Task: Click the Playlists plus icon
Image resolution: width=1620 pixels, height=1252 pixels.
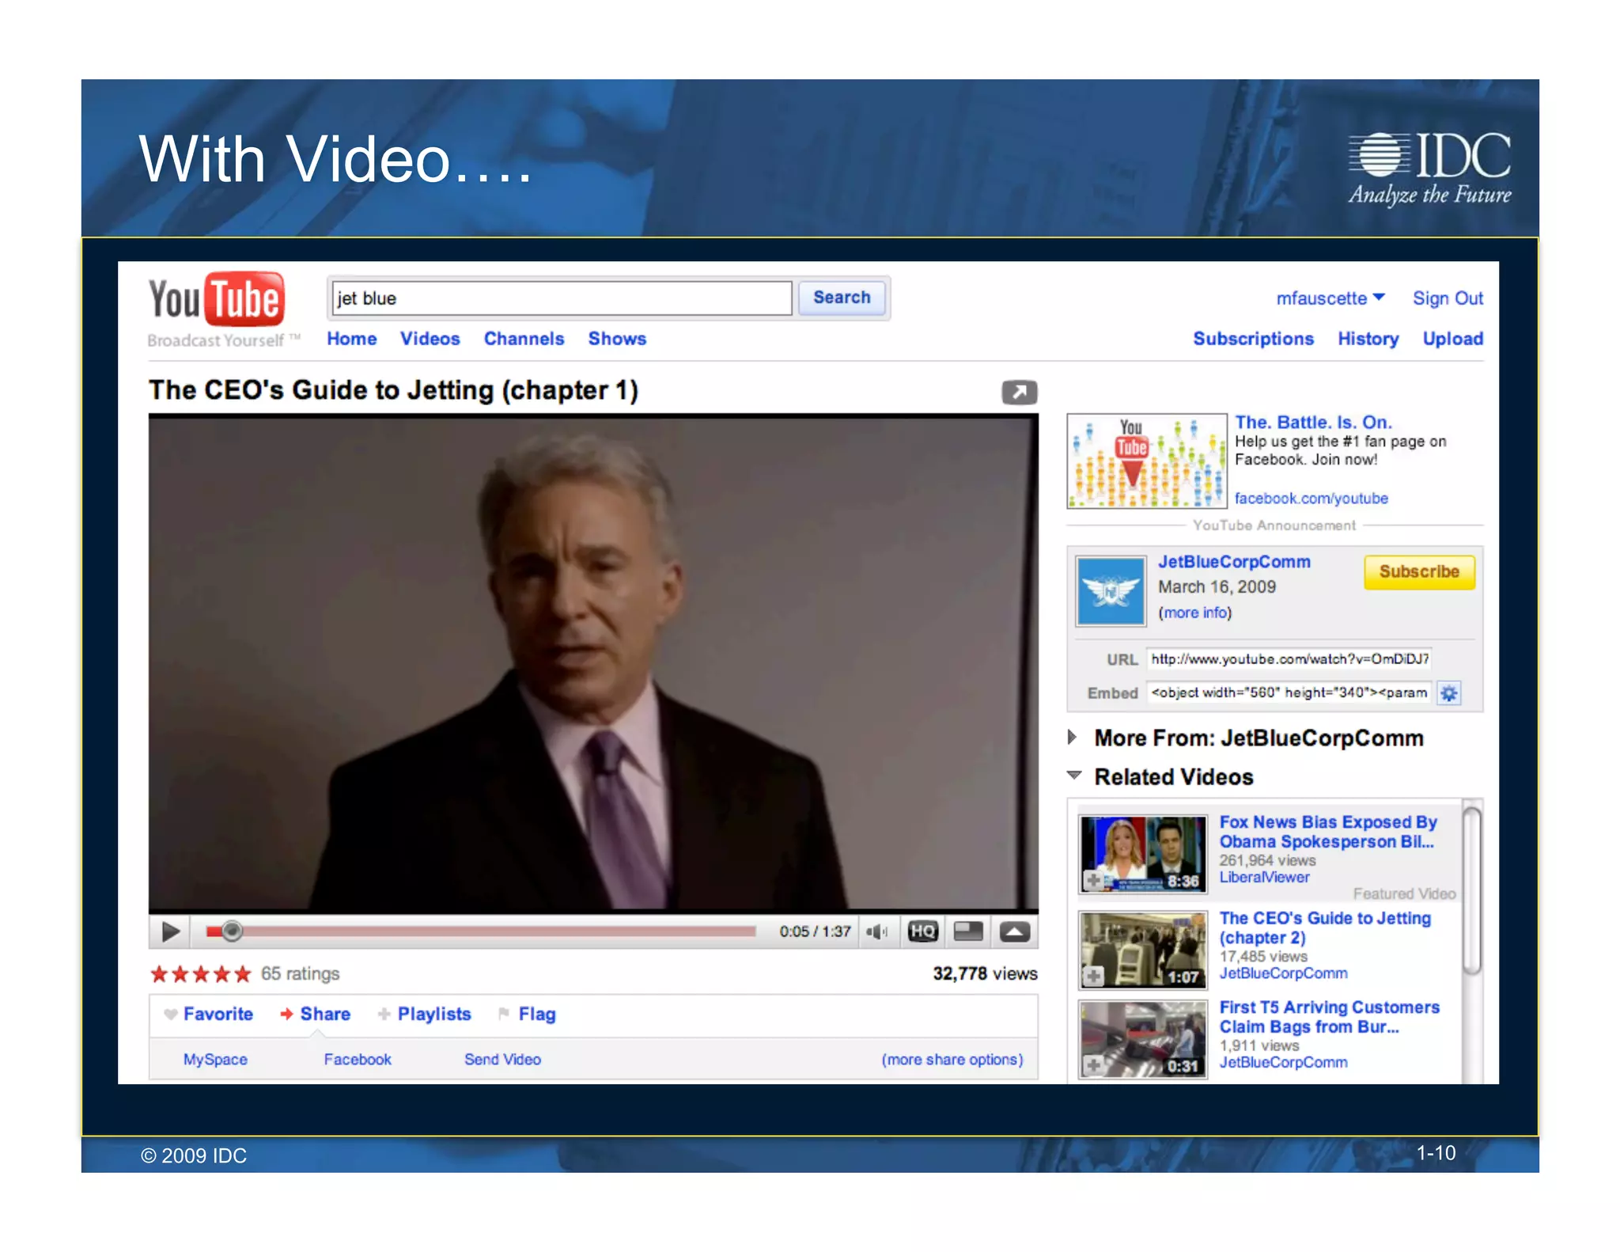Action: point(384,1014)
